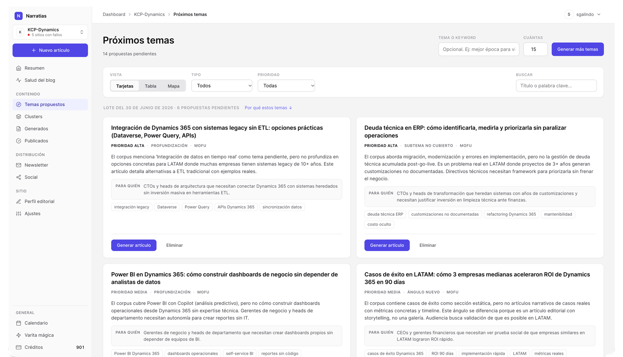This screenshot has width=623, height=357.
Task: Click the Perfil editorial pencil icon
Action: tap(19, 201)
